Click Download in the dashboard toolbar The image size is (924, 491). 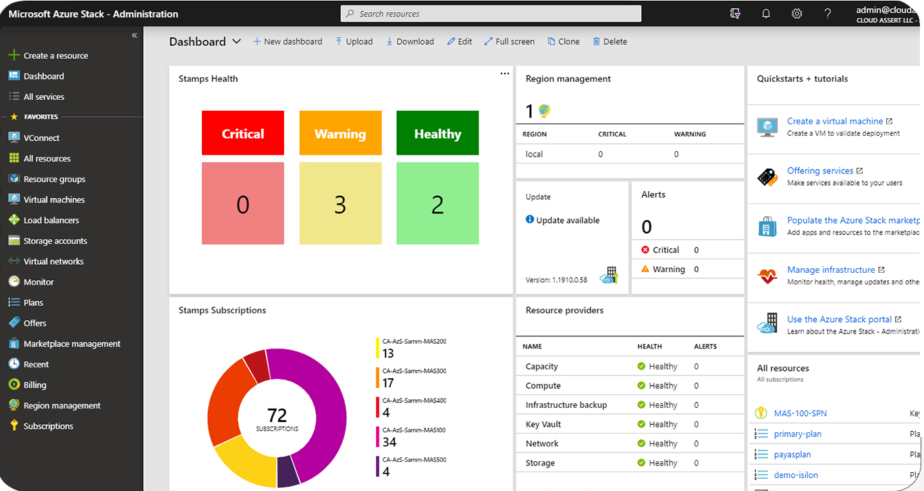pos(410,41)
